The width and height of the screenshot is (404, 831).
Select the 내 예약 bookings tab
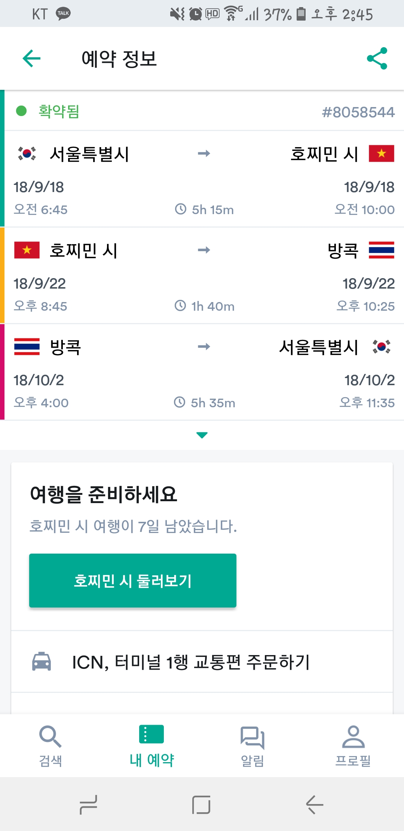click(151, 746)
